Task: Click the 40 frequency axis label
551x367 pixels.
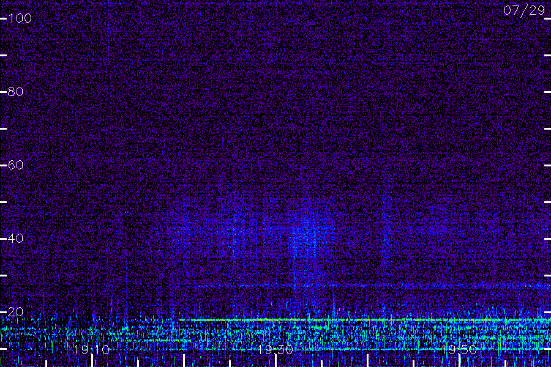Action: coord(15,239)
